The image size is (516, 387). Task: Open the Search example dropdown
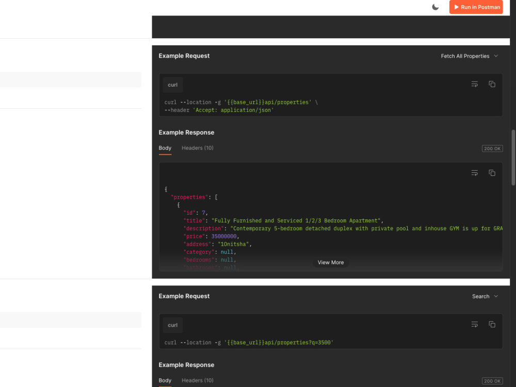coord(485,296)
